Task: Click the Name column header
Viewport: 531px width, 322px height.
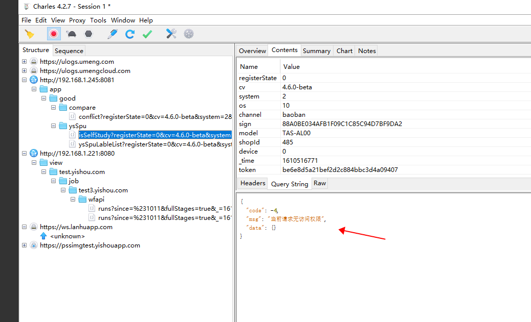Action: click(x=249, y=66)
